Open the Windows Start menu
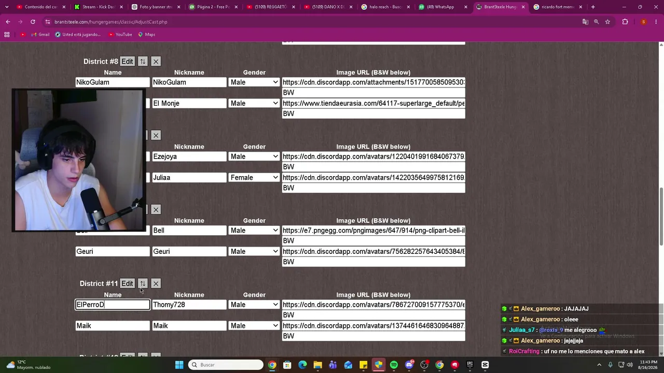Image resolution: width=664 pixels, height=373 pixels. (x=179, y=365)
